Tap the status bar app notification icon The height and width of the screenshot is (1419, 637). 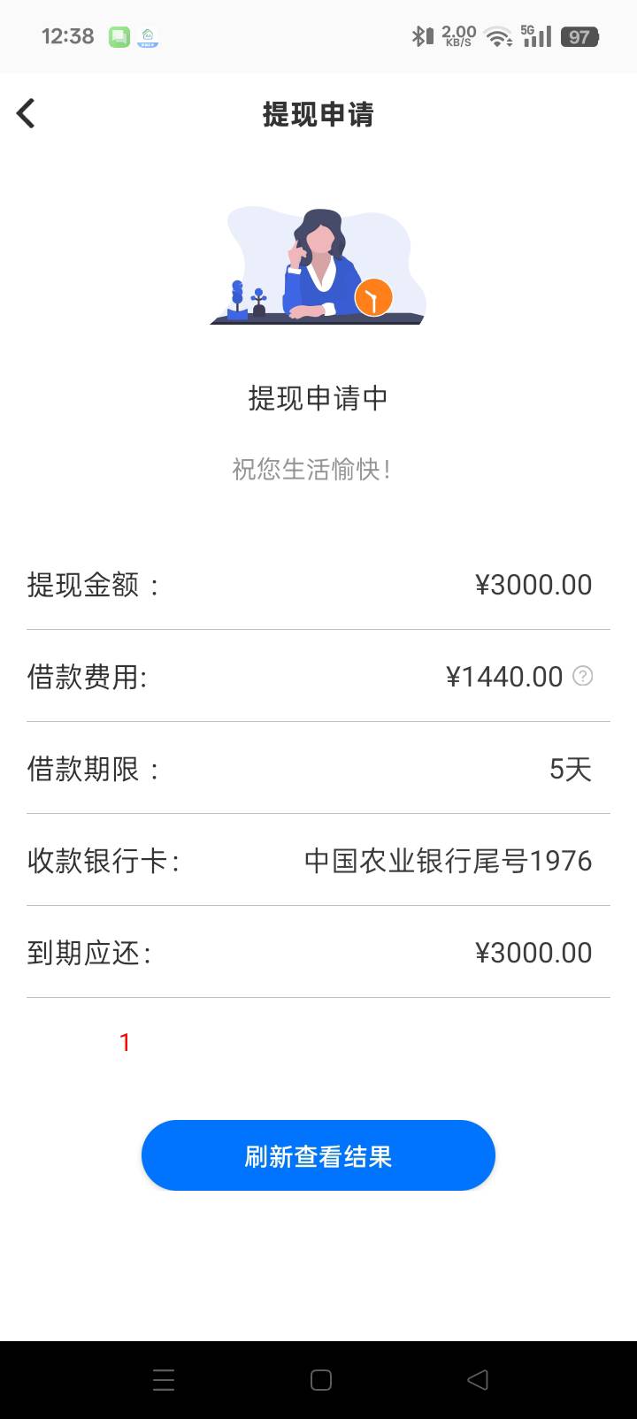coord(148,37)
